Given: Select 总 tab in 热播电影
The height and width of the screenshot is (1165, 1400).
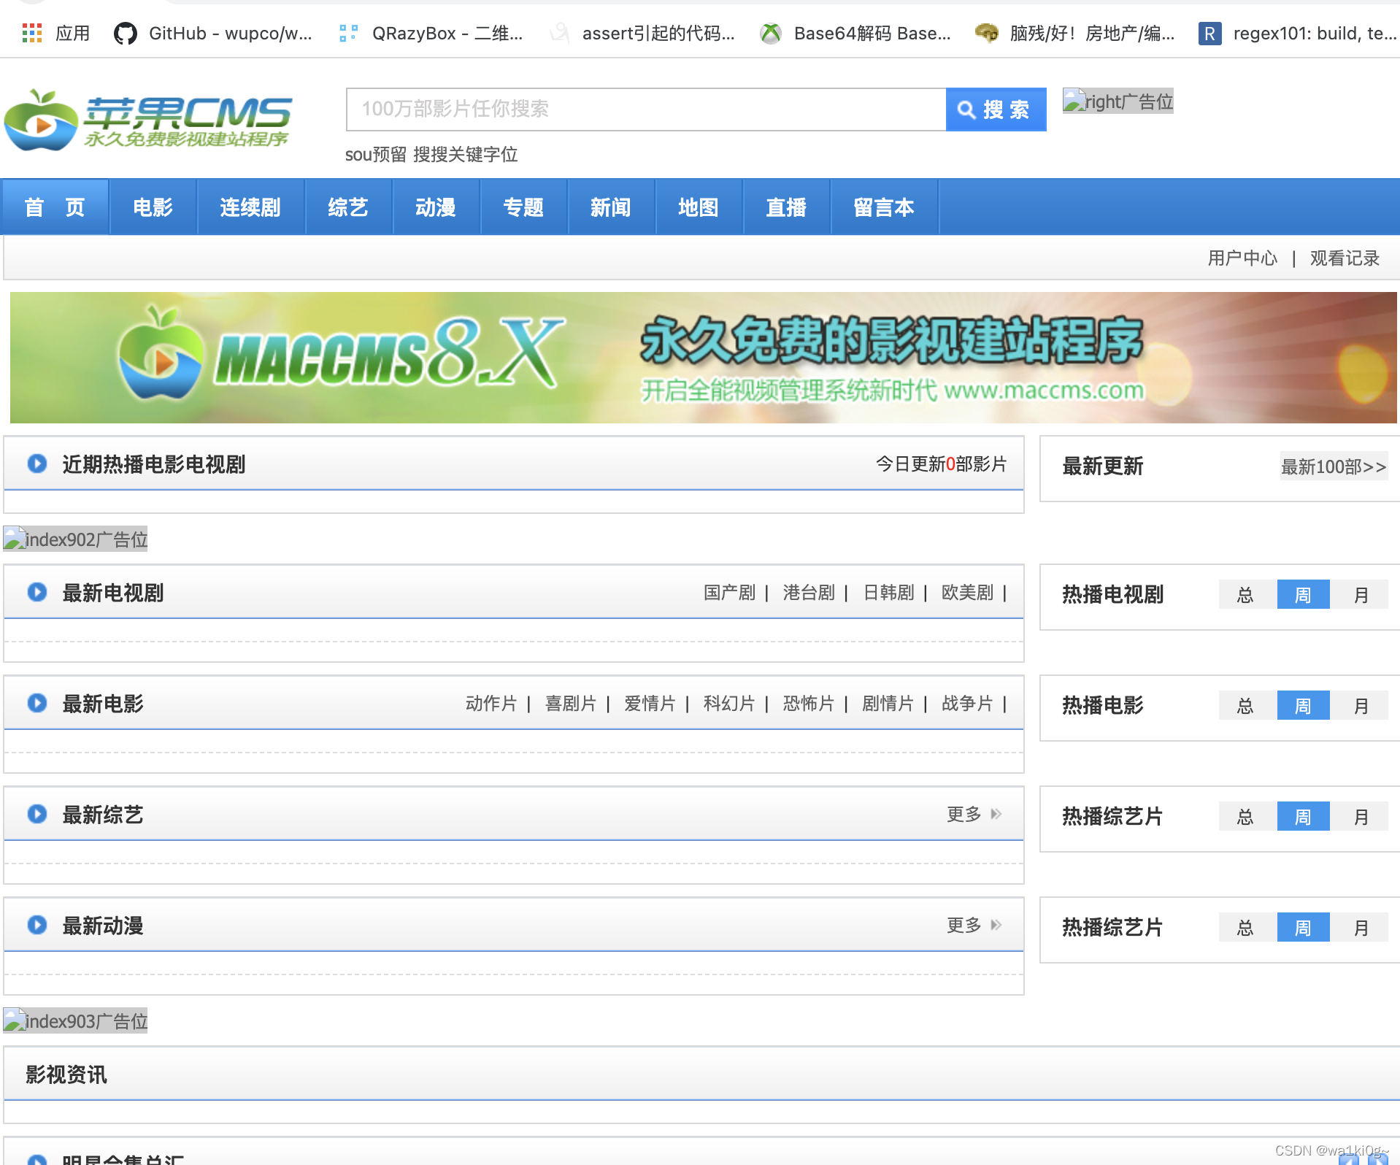Looking at the screenshot, I should pyautogui.click(x=1245, y=706).
